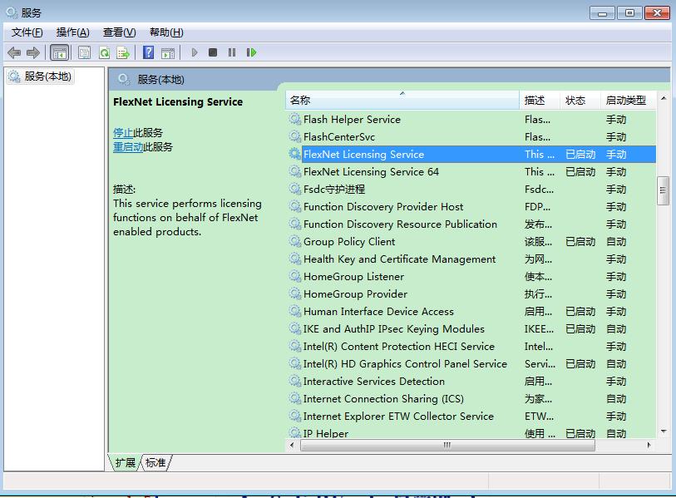
Task: Select the Group Policy Client service
Action: [349, 242]
